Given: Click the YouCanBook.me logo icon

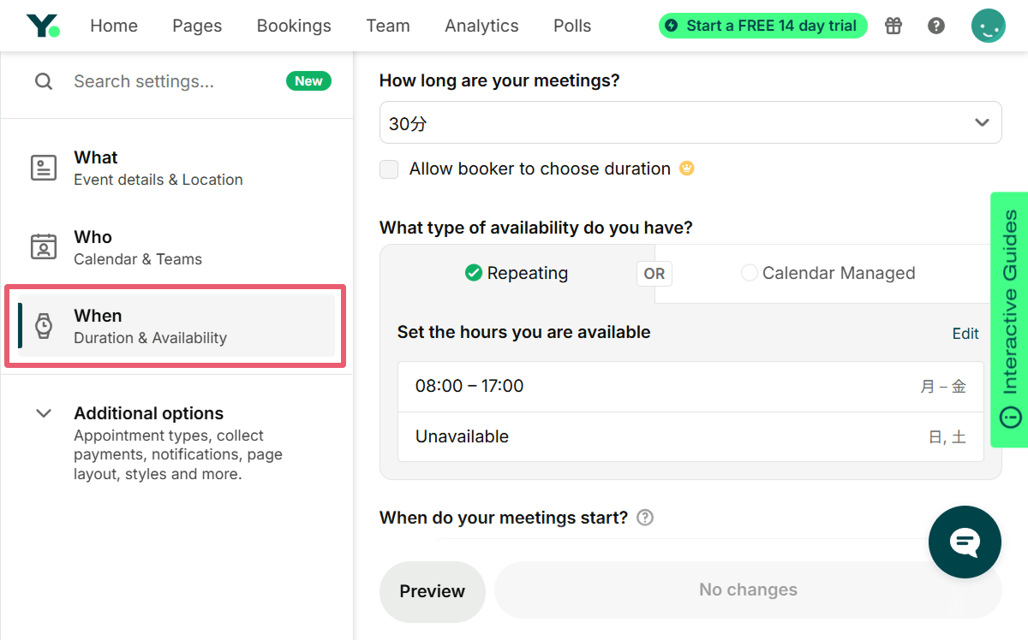Looking at the screenshot, I should 43,26.
